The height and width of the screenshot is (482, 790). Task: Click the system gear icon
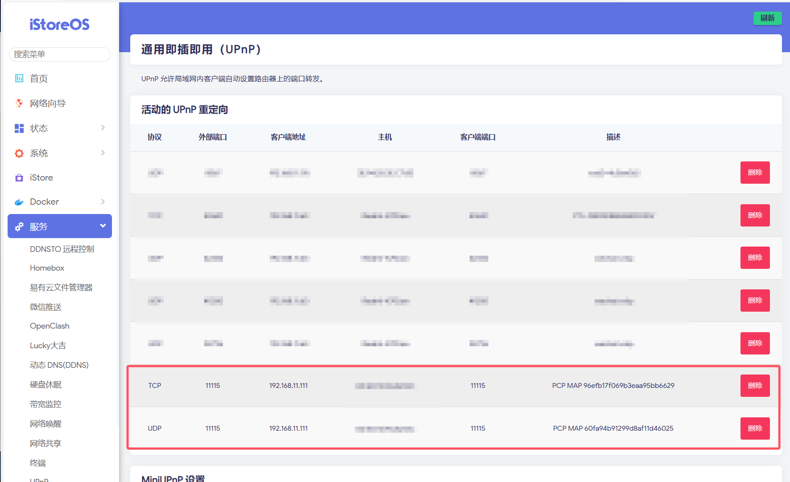(x=19, y=153)
